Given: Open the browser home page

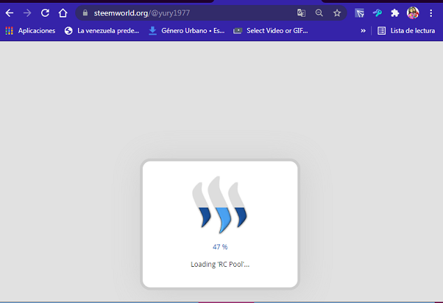Looking at the screenshot, I should pyautogui.click(x=63, y=13).
